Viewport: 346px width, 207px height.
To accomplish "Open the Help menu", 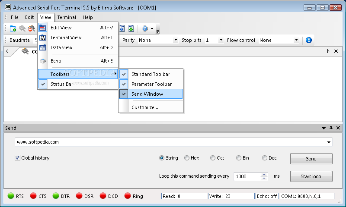I will coord(88,17).
